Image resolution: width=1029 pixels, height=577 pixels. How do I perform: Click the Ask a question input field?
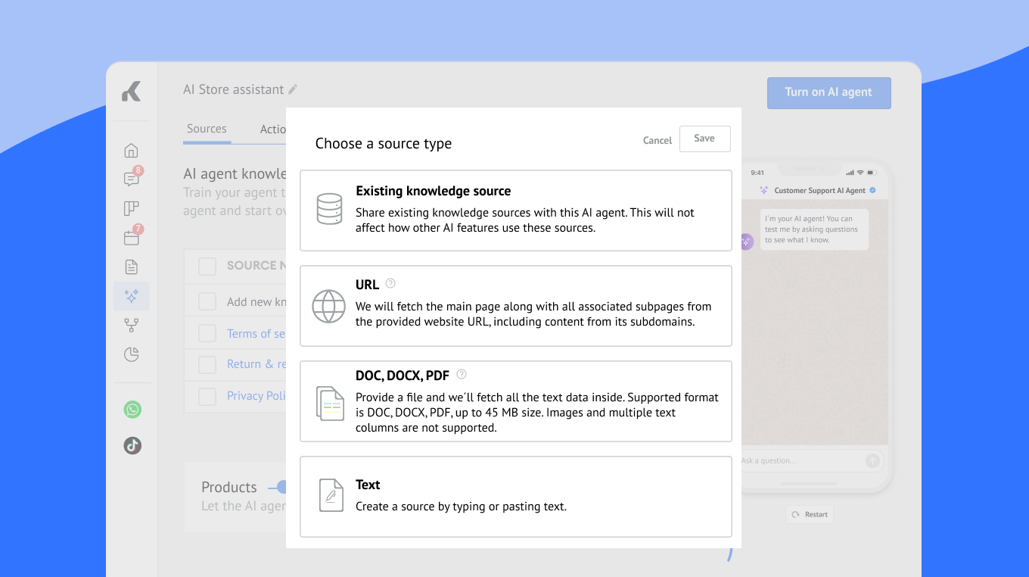tap(801, 460)
